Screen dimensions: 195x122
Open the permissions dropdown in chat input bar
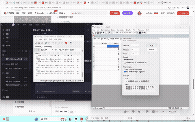(48, 92)
